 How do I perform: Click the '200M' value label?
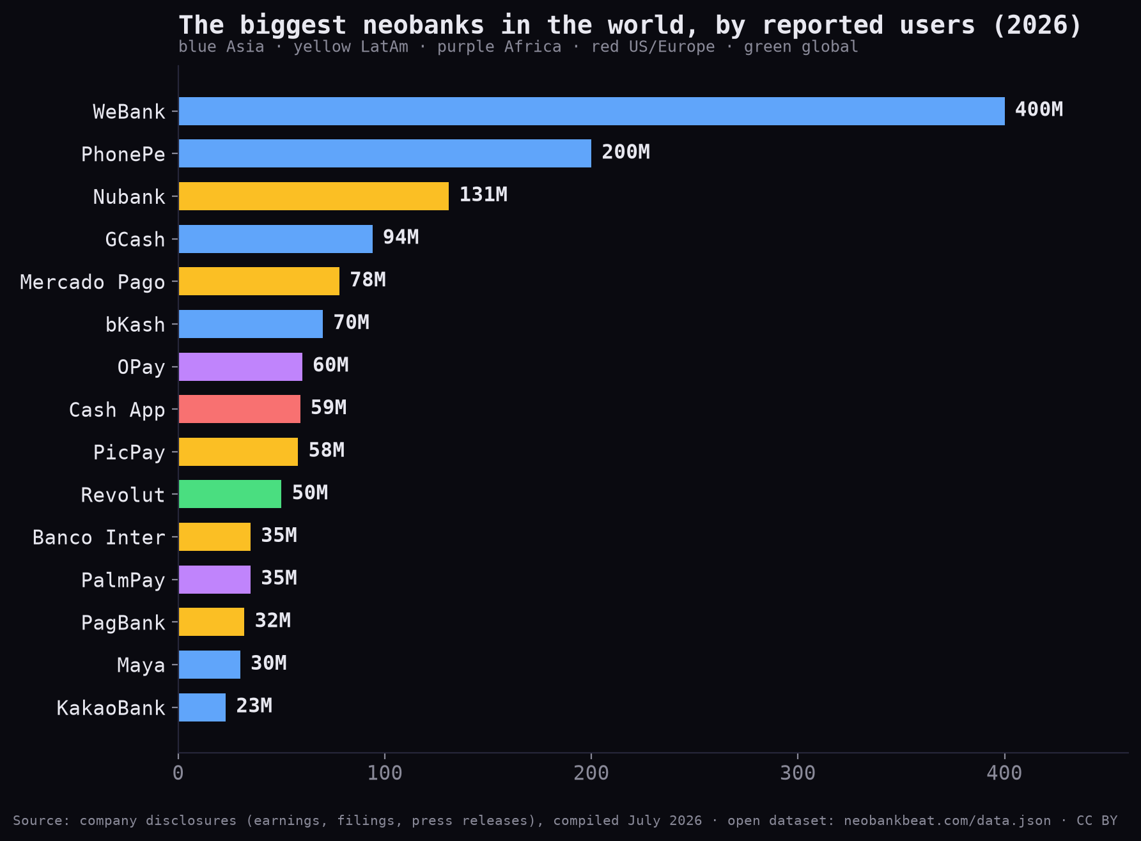point(626,152)
